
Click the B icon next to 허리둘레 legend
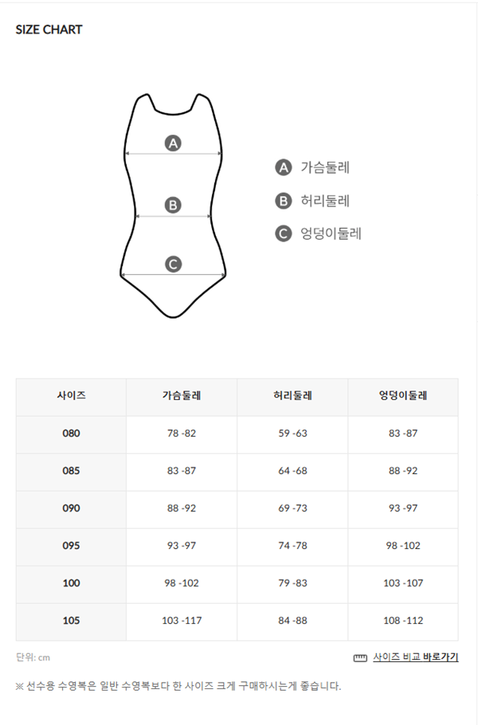(284, 201)
